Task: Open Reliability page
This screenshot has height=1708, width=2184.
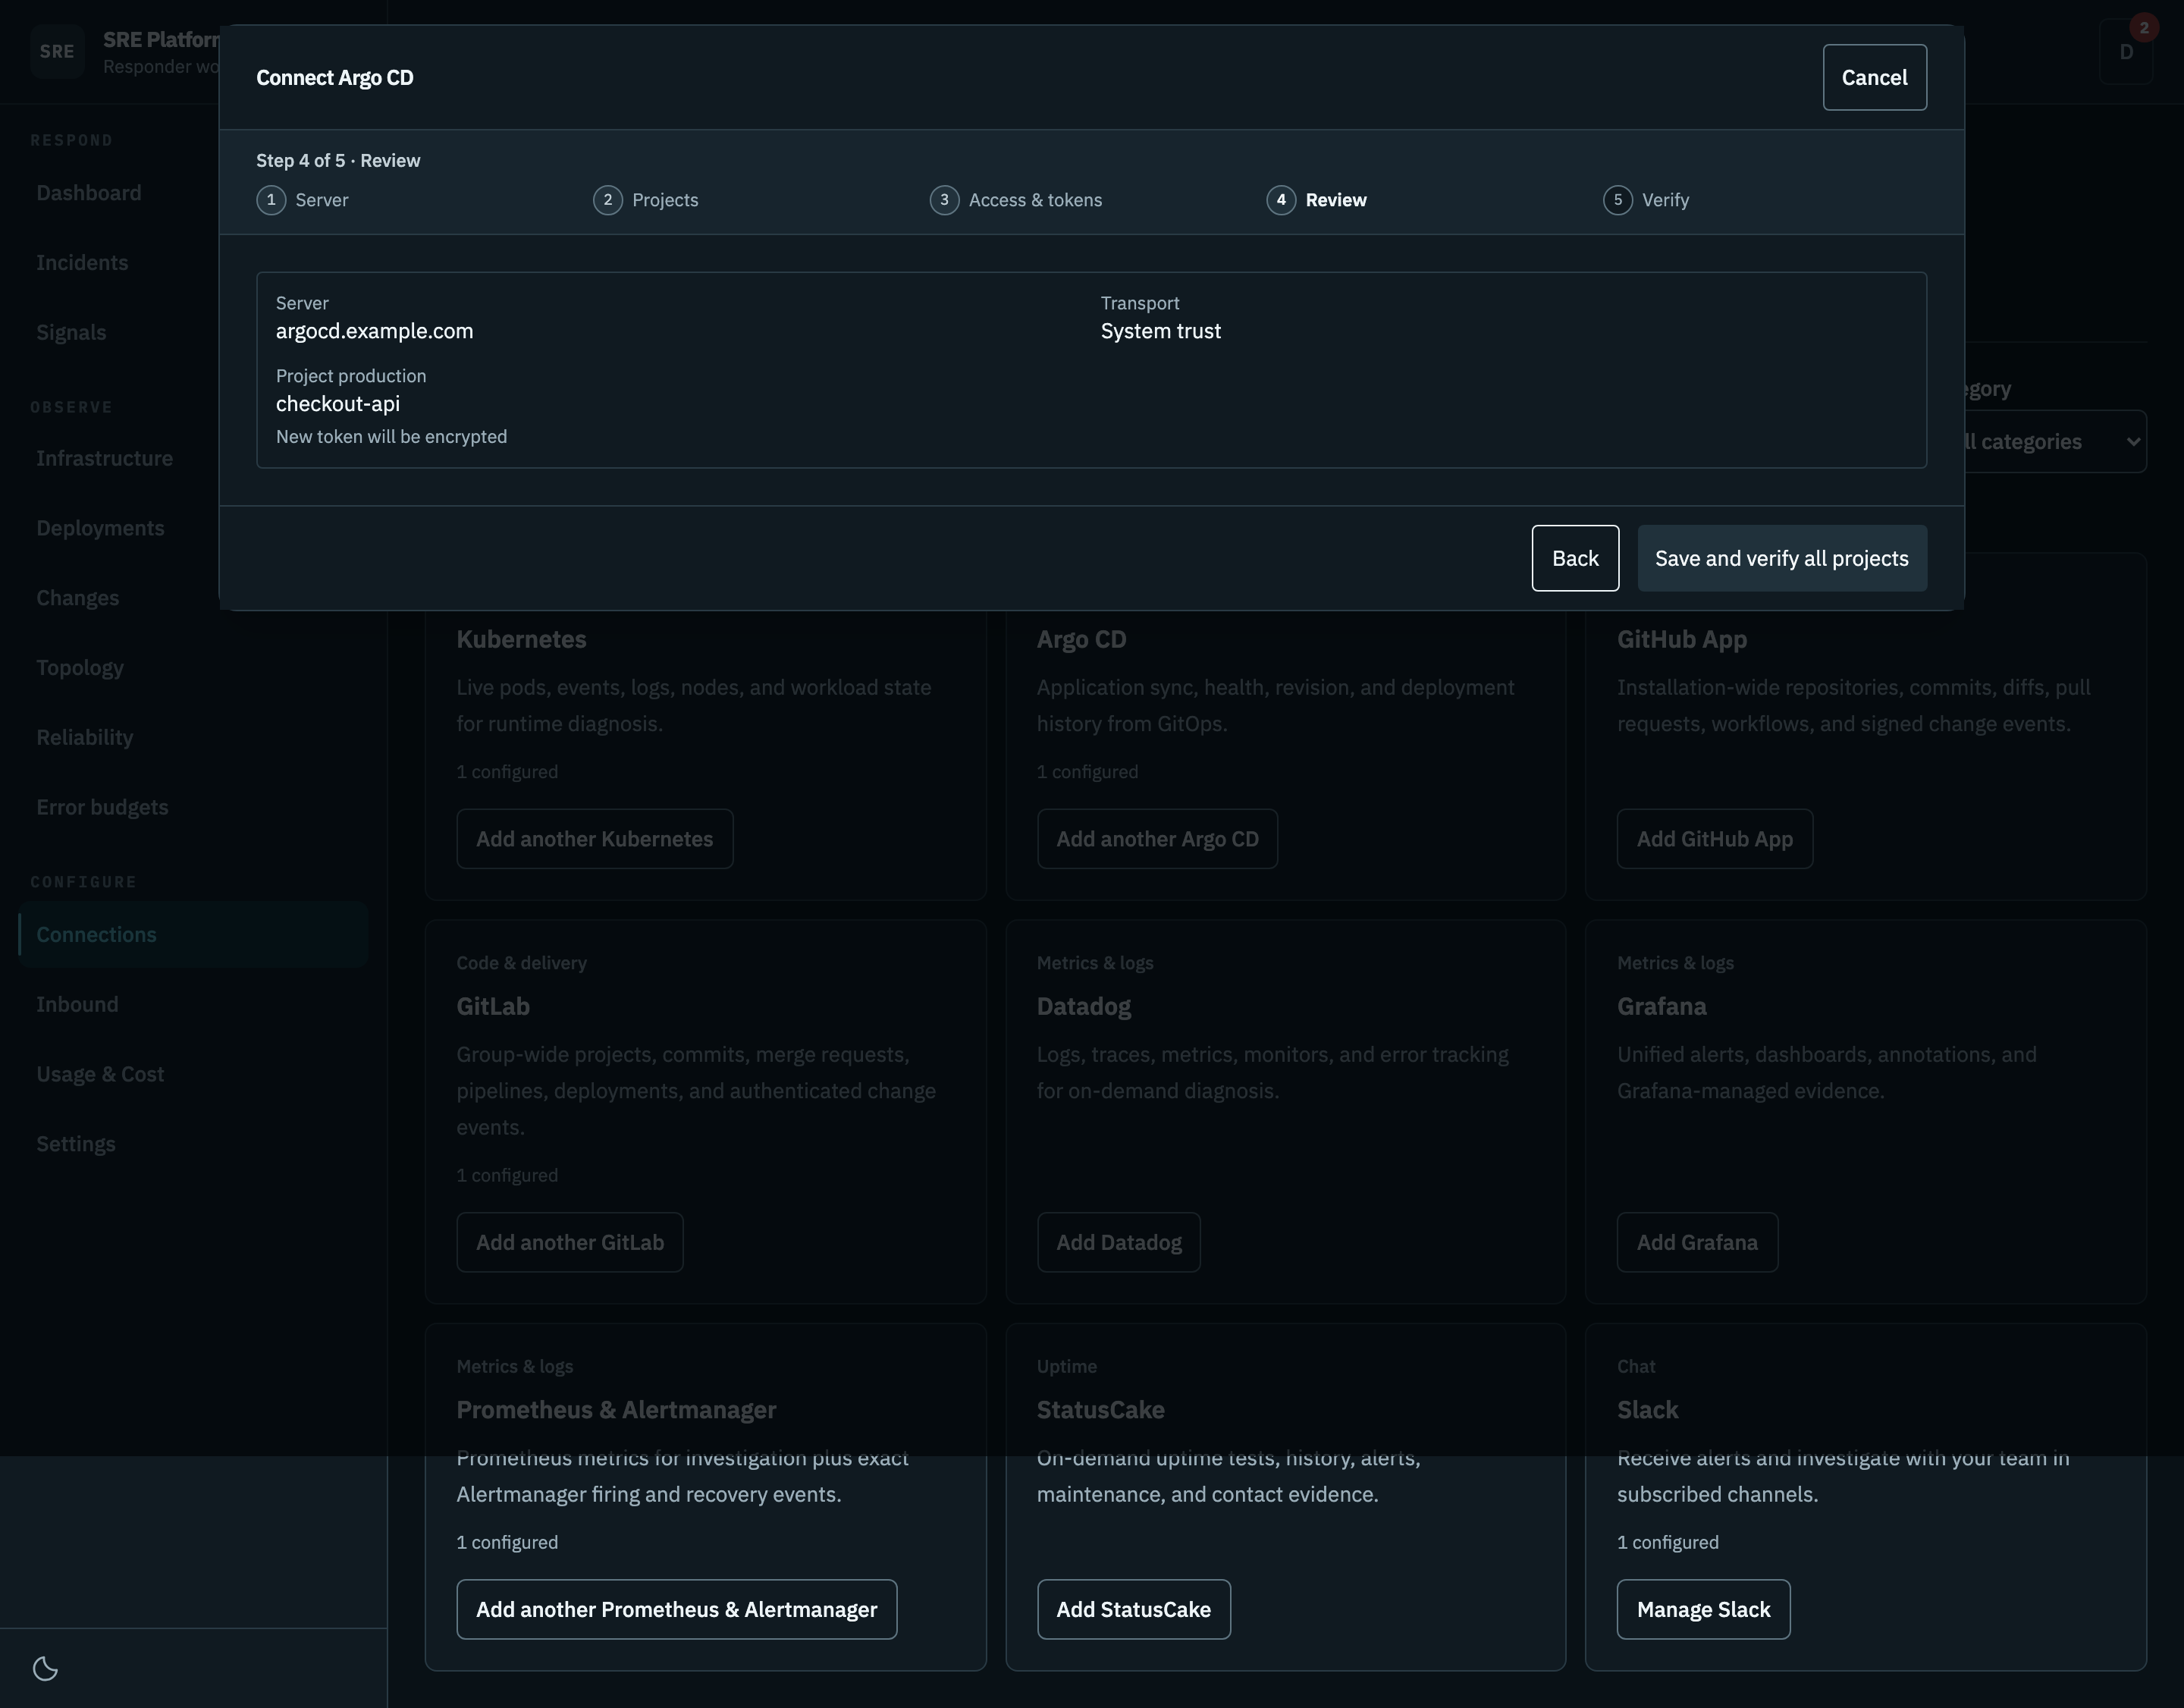Action: (x=193, y=738)
